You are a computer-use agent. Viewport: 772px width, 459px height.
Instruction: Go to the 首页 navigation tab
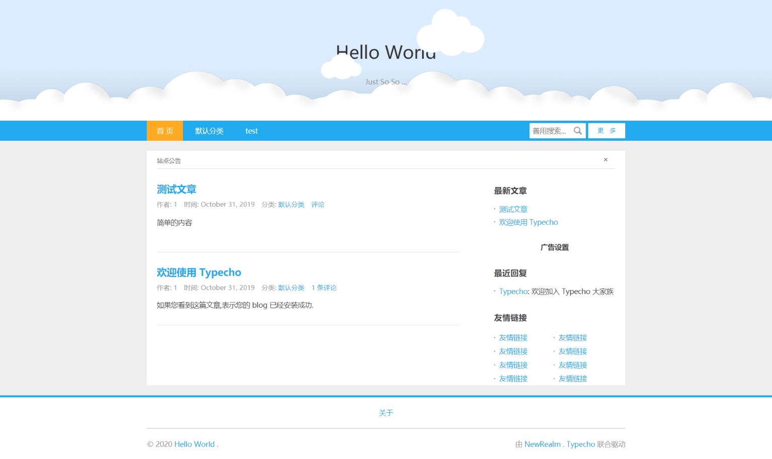coord(165,131)
